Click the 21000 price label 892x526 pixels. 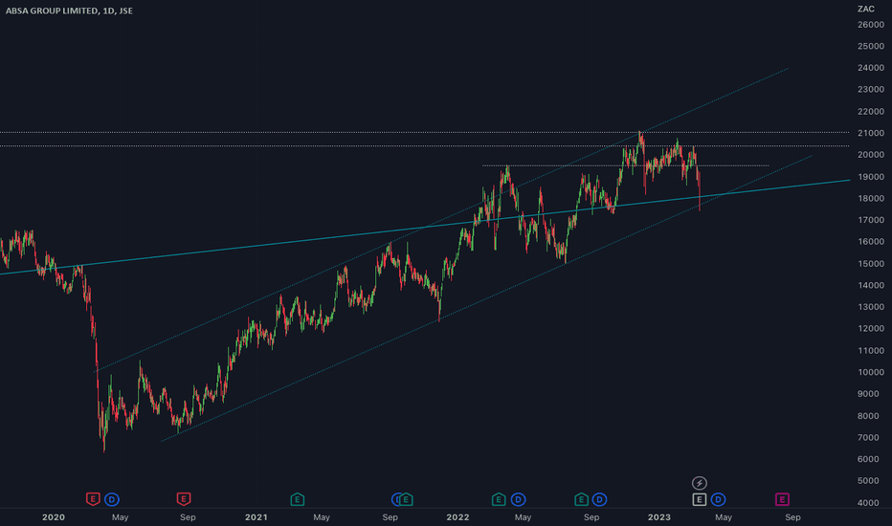point(870,133)
